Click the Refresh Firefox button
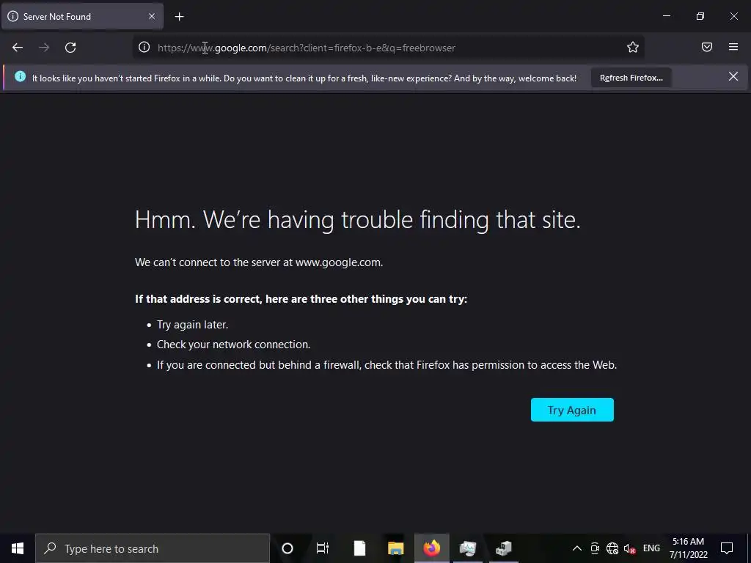751x563 pixels. click(631, 78)
